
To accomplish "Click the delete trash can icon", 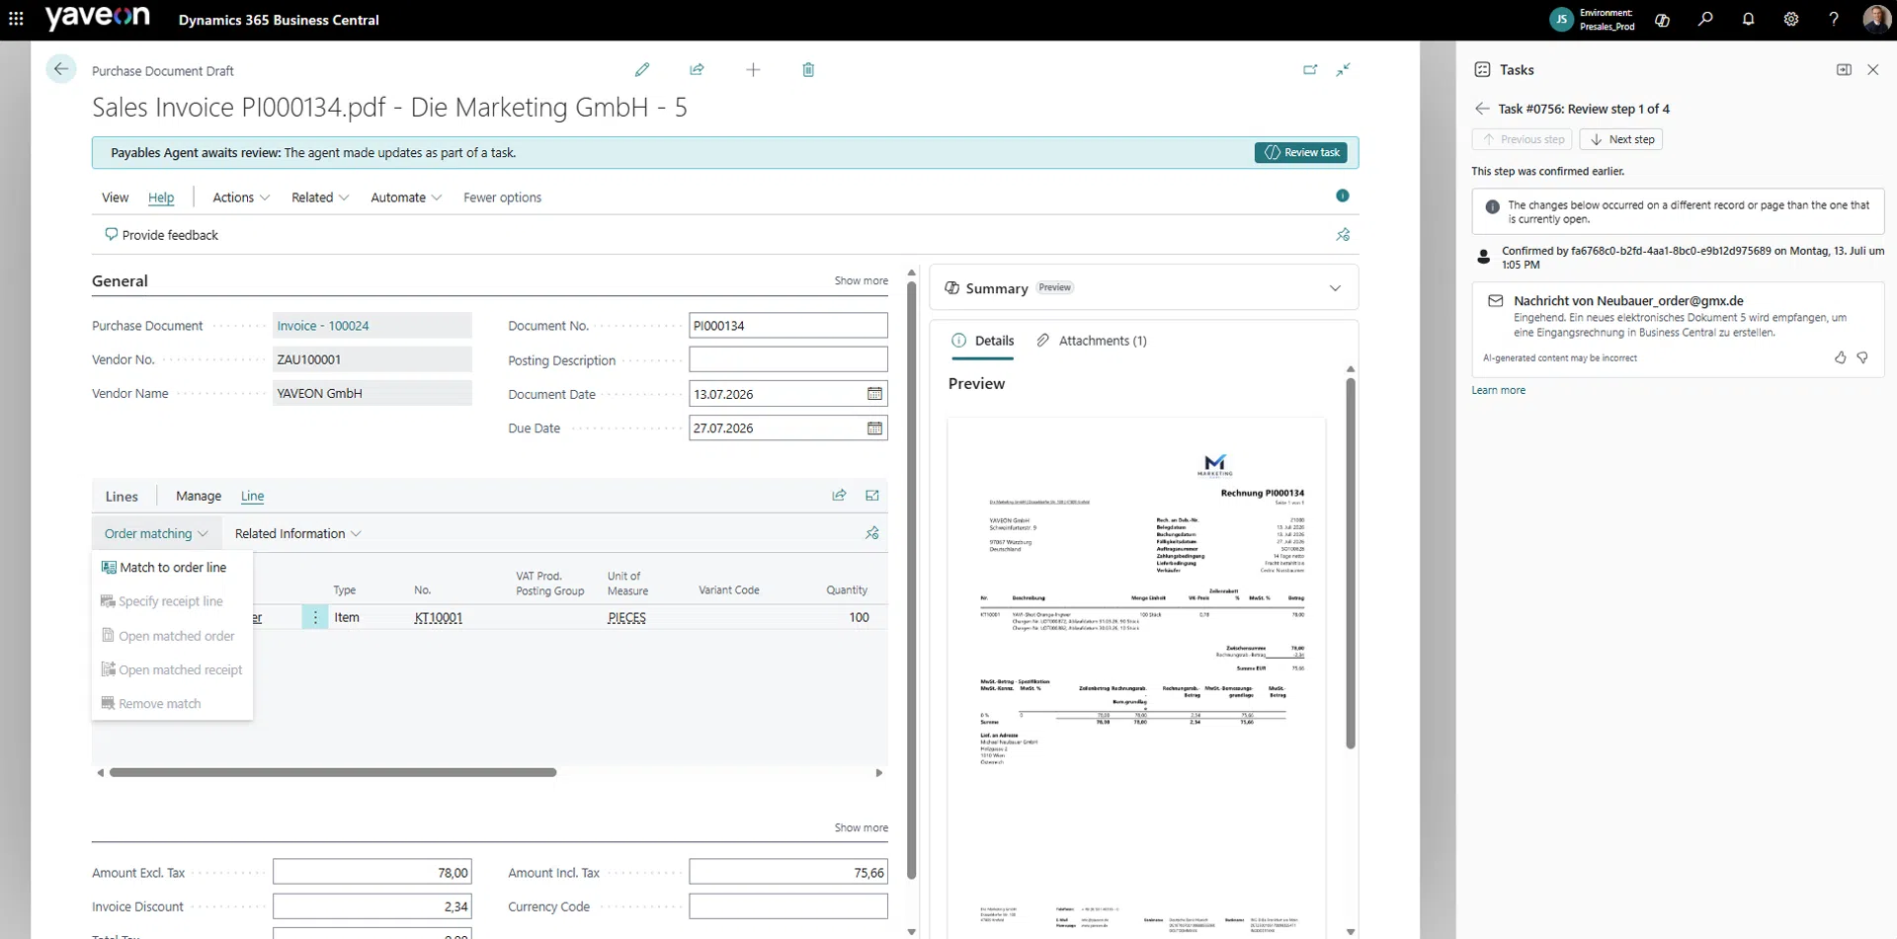I will click(808, 69).
